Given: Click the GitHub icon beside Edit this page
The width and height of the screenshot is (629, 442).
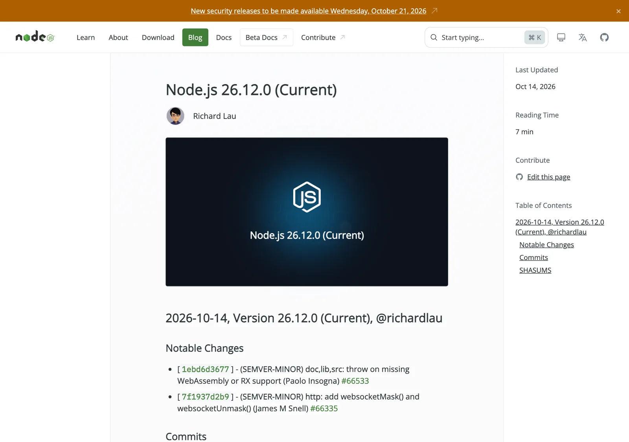Looking at the screenshot, I should pyautogui.click(x=519, y=177).
